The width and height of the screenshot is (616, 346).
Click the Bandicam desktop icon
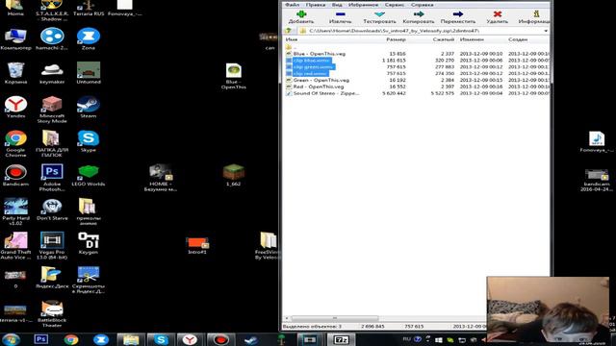(x=15, y=175)
